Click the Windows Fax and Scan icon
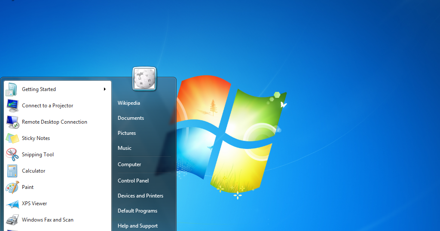 pyautogui.click(x=12, y=220)
